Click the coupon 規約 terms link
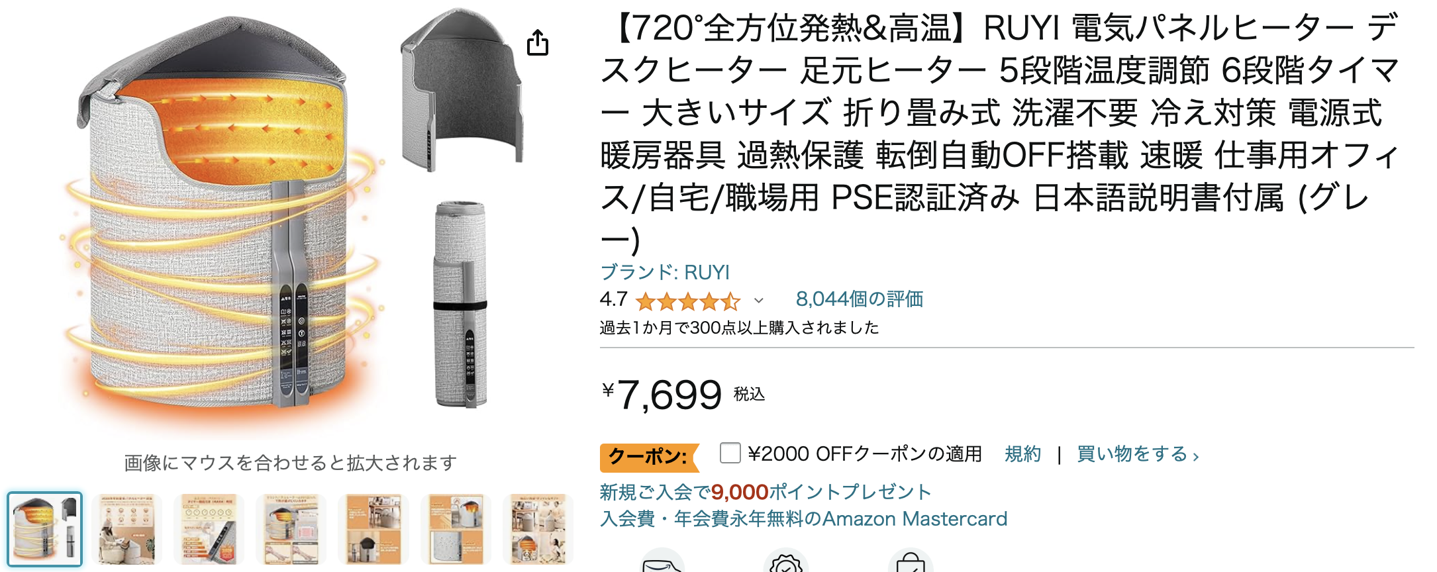The width and height of the screenshot is (1437, 572). pyautogui.click(x=1022, y=454)
